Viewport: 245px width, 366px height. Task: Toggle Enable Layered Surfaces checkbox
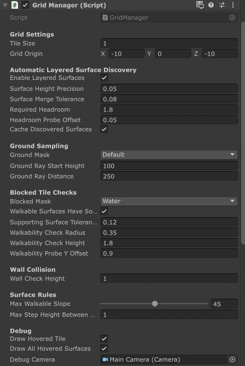pos(104,78)
